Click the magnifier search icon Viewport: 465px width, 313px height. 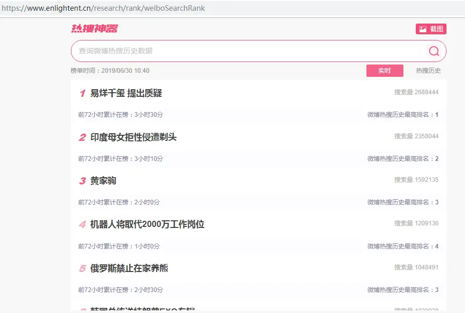click(434, 51)
